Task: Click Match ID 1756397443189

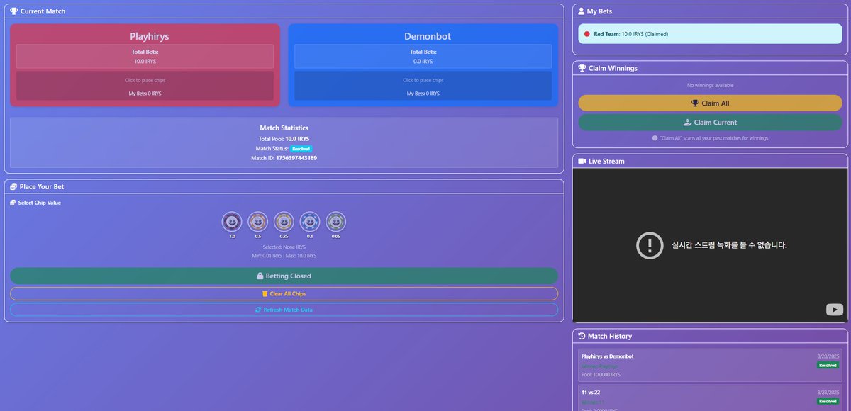Action: pyautogui.click(x=284, y=158)
